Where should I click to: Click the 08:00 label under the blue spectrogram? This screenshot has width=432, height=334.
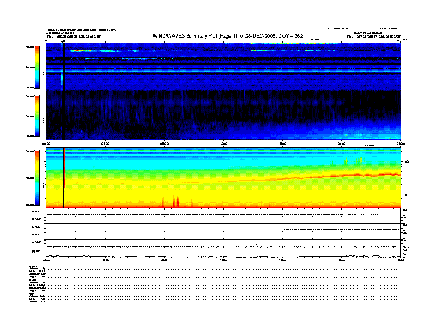pyautogui.click(x=164, y=144)
